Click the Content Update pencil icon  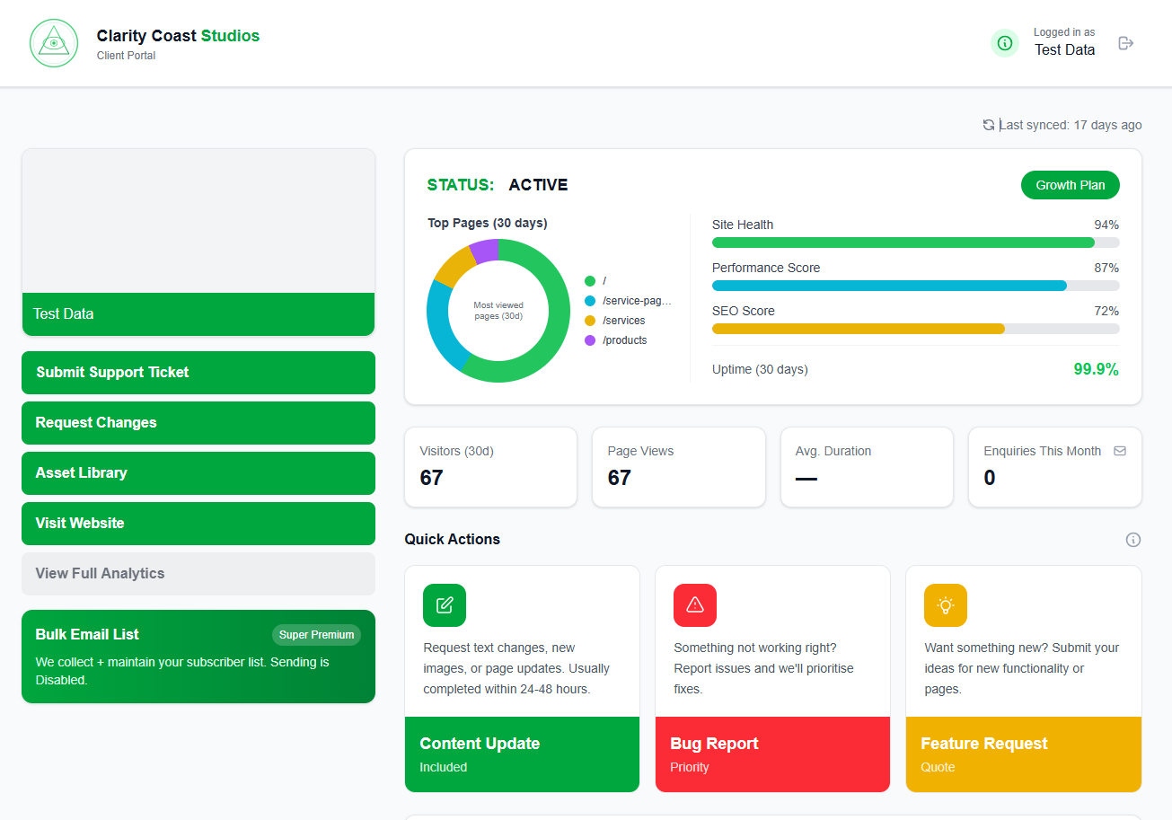[x=444, y=604]
